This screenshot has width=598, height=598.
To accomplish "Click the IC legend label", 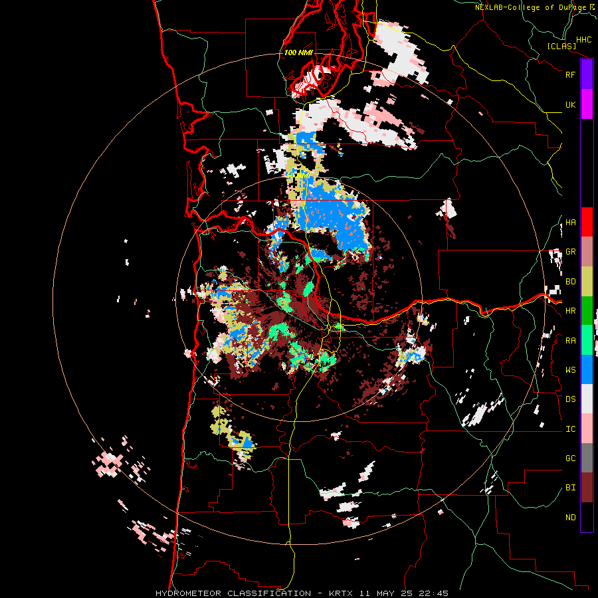I will [x=570, y=429].
